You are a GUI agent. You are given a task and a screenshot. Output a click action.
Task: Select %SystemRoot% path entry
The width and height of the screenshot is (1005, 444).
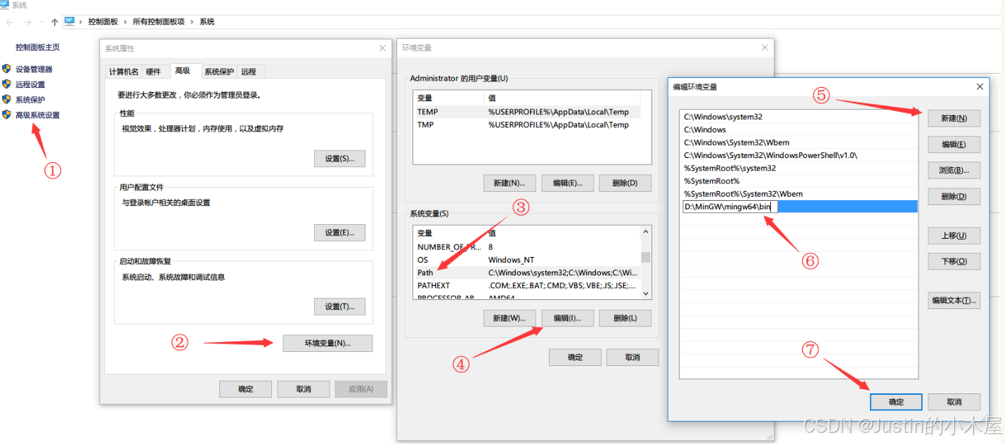coord(799,181)
